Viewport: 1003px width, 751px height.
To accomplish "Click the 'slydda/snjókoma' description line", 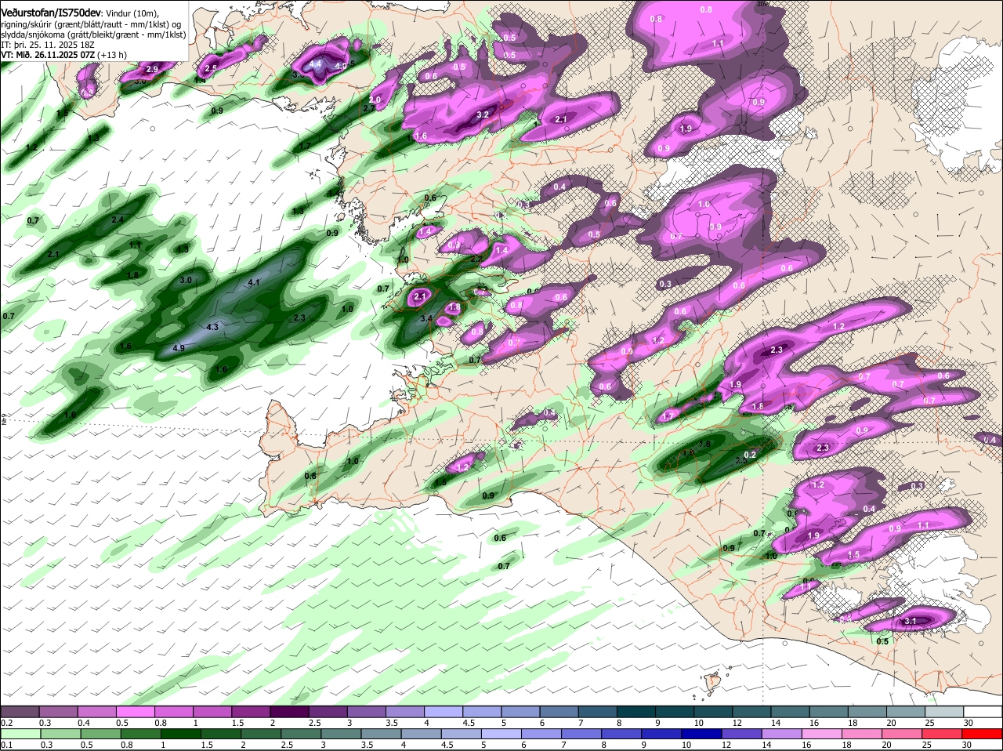I will tap(93, 35).
